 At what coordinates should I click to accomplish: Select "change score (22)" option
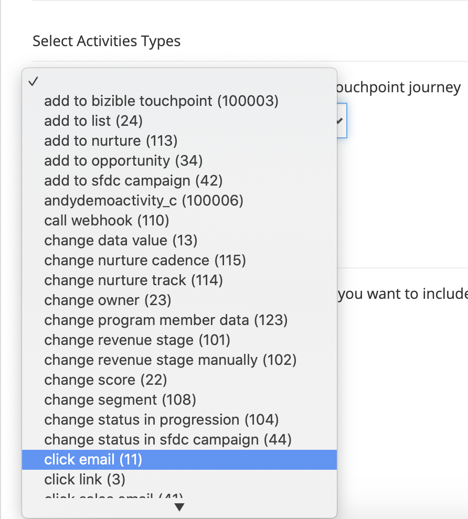click(x=105, y=380)
